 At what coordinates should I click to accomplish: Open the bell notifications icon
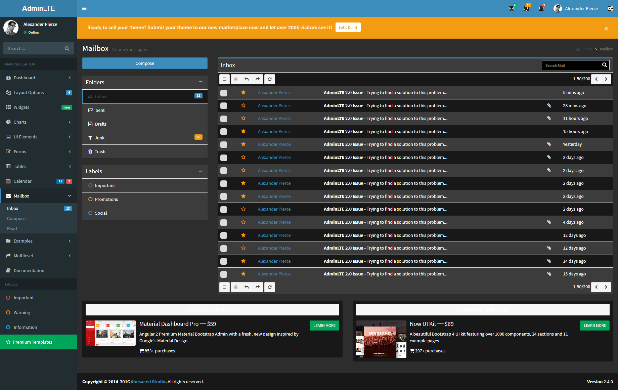click(526, 9)
